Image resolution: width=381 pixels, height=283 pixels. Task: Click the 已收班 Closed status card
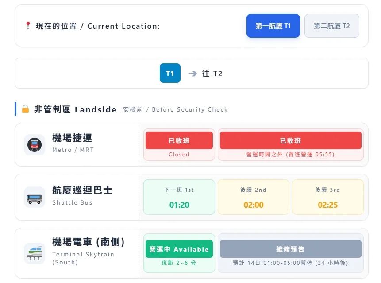(179, 145)
